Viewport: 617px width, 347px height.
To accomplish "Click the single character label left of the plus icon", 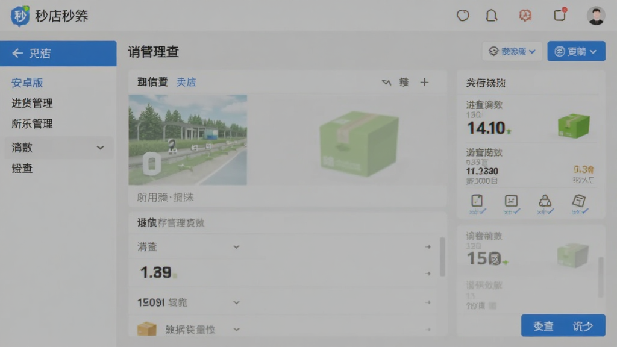I will click(x=404, y=82).
